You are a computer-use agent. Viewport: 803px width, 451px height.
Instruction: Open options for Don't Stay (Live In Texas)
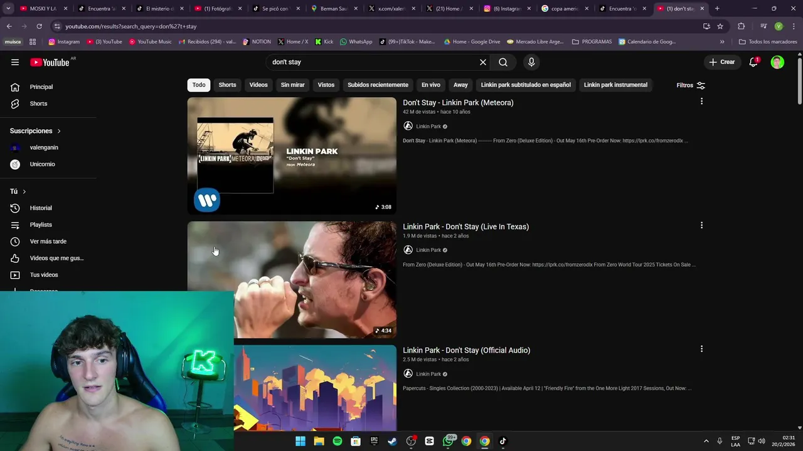pos(701,225)
